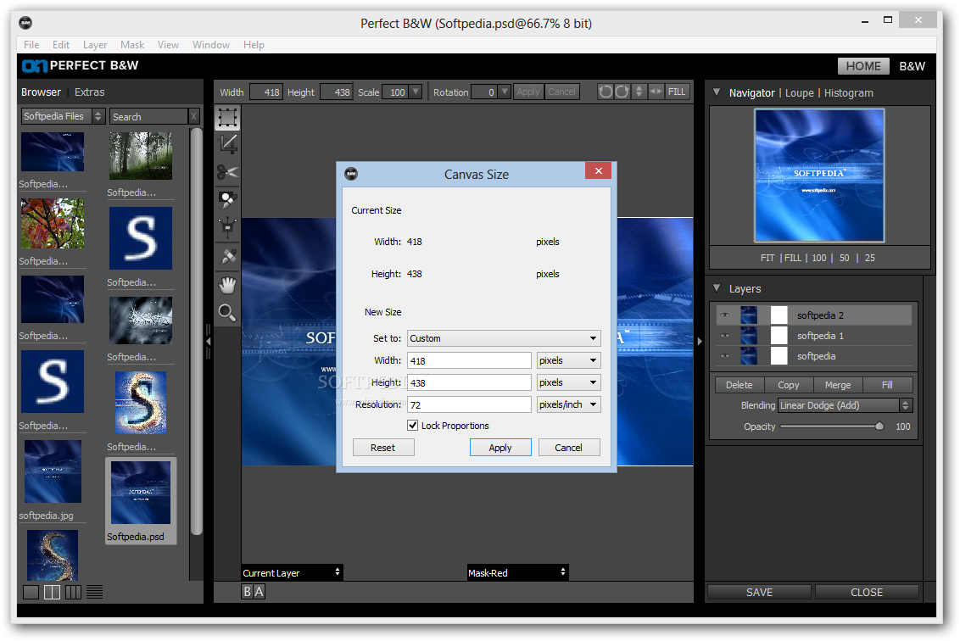960x641 pixels.
Task: Select the Transform tool in the toolbar
Action: coord(228,118)
